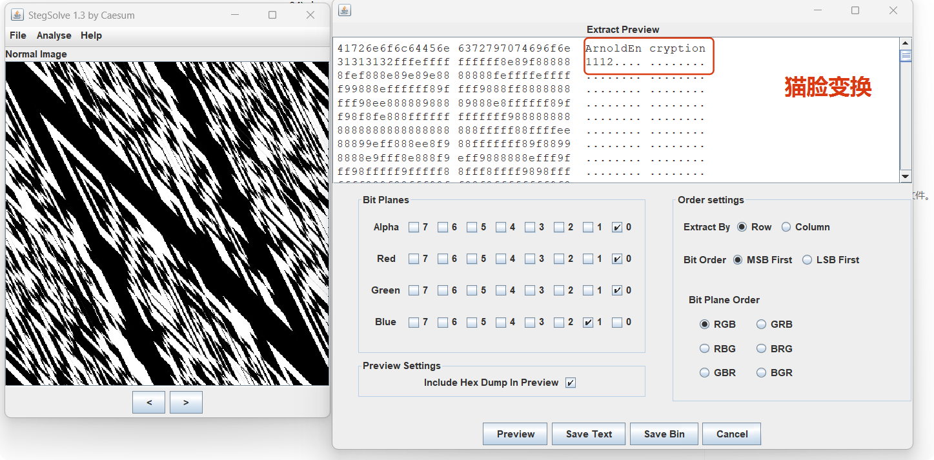Select BGR bit plane order
Image resolution: width=934 pixels, height=460 pixels.
click(x=762, y=373)
